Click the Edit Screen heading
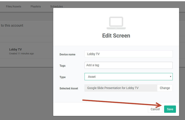Screen dimensions: 185x120 click(x=116, y=36)
